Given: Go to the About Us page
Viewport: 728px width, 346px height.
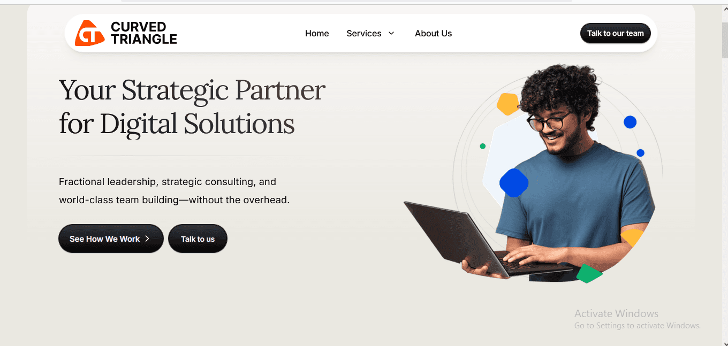Looking at the screenshot, I should [433, 33].
